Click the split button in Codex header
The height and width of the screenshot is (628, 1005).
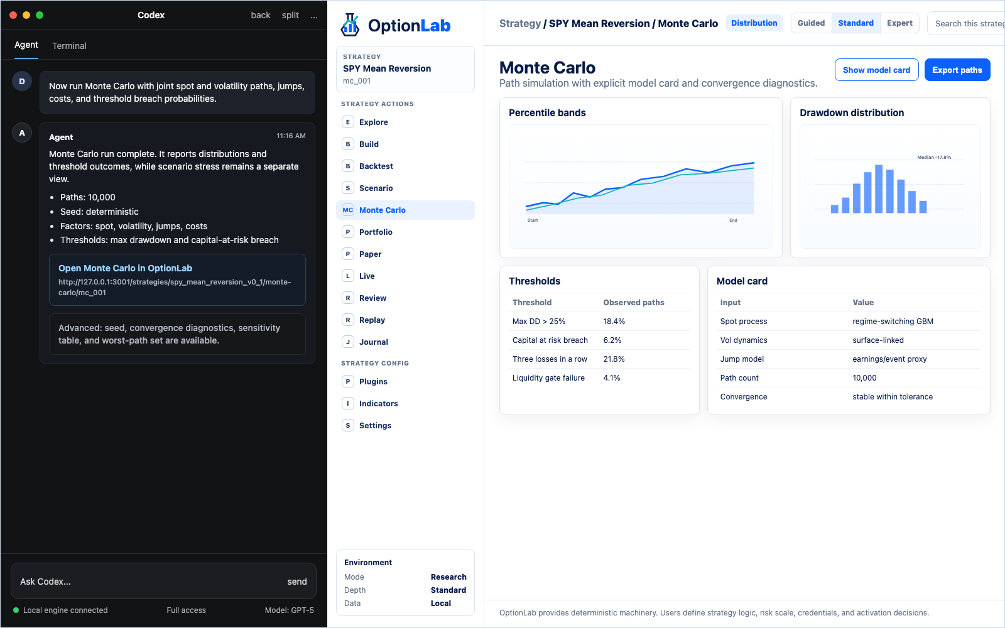[290, 15]
